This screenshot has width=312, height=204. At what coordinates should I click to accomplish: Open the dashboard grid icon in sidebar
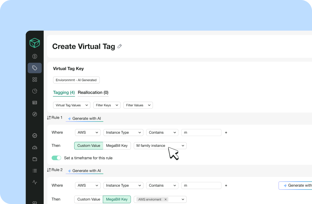point(35,80)
